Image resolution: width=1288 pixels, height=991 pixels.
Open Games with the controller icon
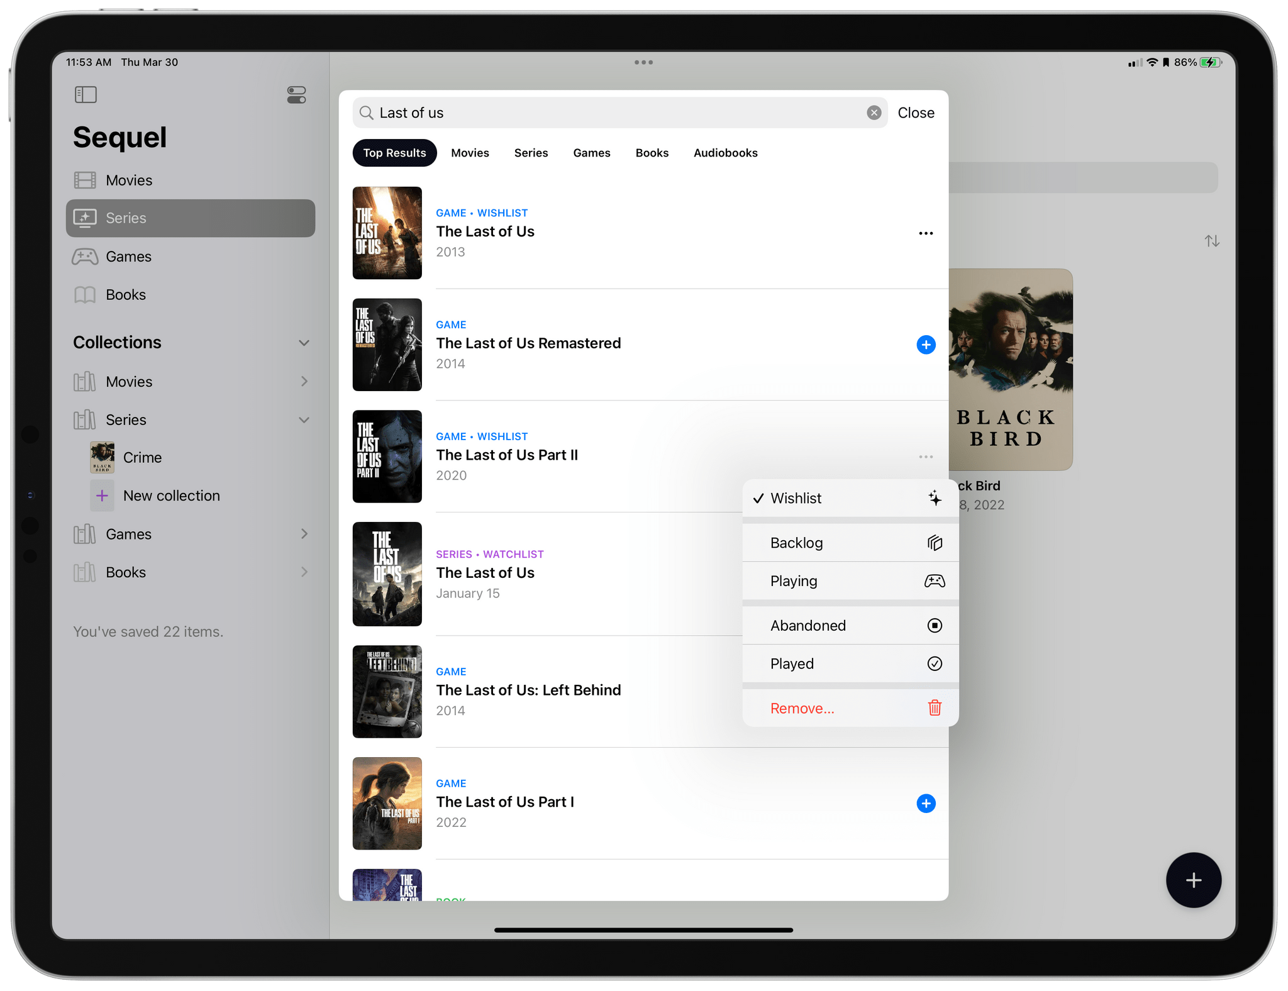191,257
